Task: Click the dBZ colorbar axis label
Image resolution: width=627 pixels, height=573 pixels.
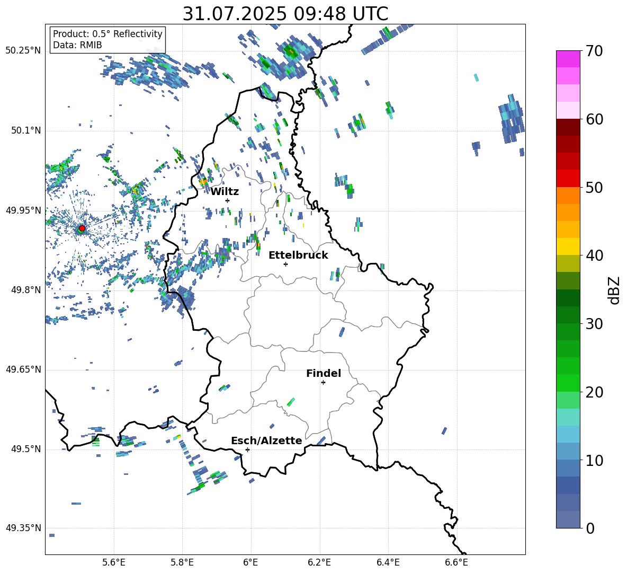Action: pos(615,290)
